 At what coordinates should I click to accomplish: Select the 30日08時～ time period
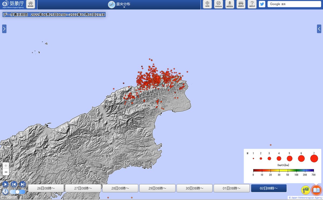[x=195, y=188]
